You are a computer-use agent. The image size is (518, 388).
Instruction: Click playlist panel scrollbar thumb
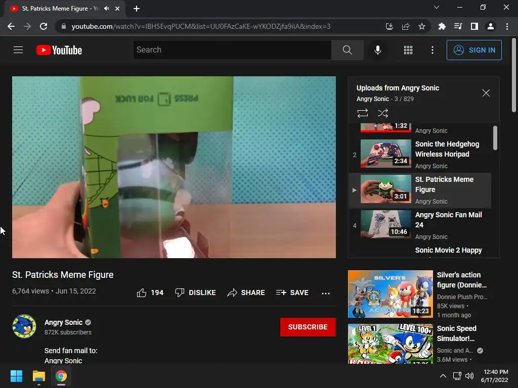click(x=495, y=138)
